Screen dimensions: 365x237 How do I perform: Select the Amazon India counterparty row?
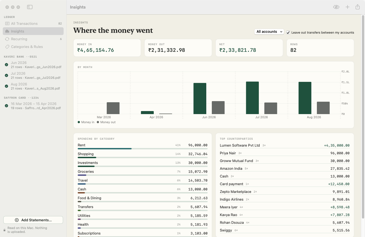(285, 169)
